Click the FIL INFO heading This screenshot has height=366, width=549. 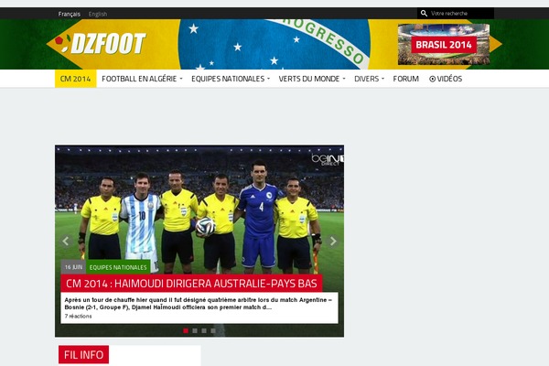[x=83, y=354]
